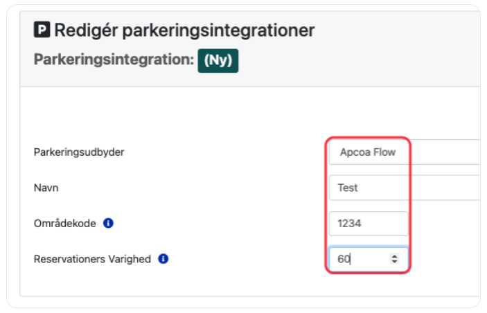
Task: Open info icon beside Reservationers Varighed
Action: pos(163,258)
